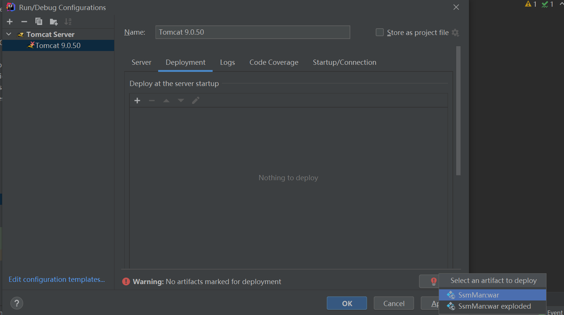Click the green typo check indicator
This screenshot has height=315, width=564.
[x=548, y=4]
